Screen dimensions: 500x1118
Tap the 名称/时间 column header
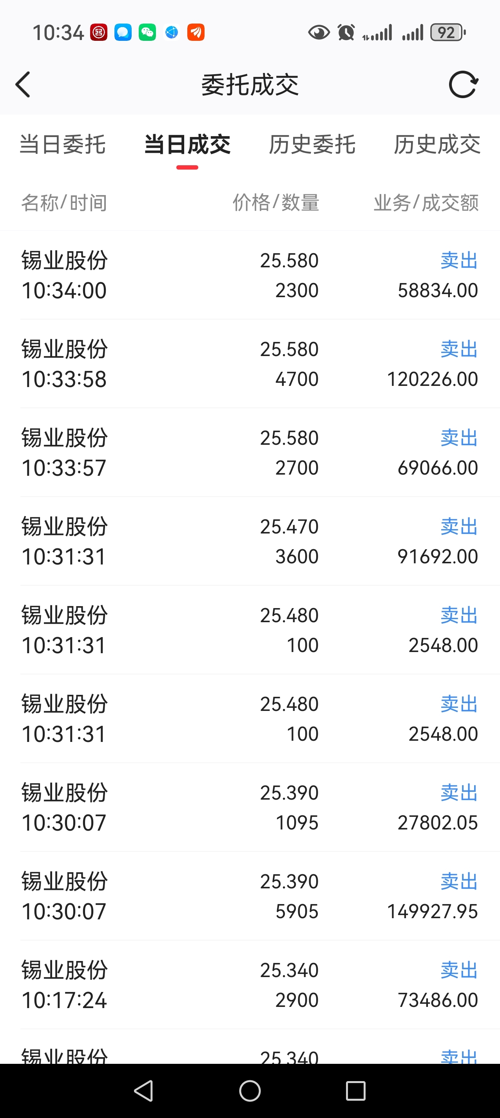pyautogui.click(x=64, y=203)
